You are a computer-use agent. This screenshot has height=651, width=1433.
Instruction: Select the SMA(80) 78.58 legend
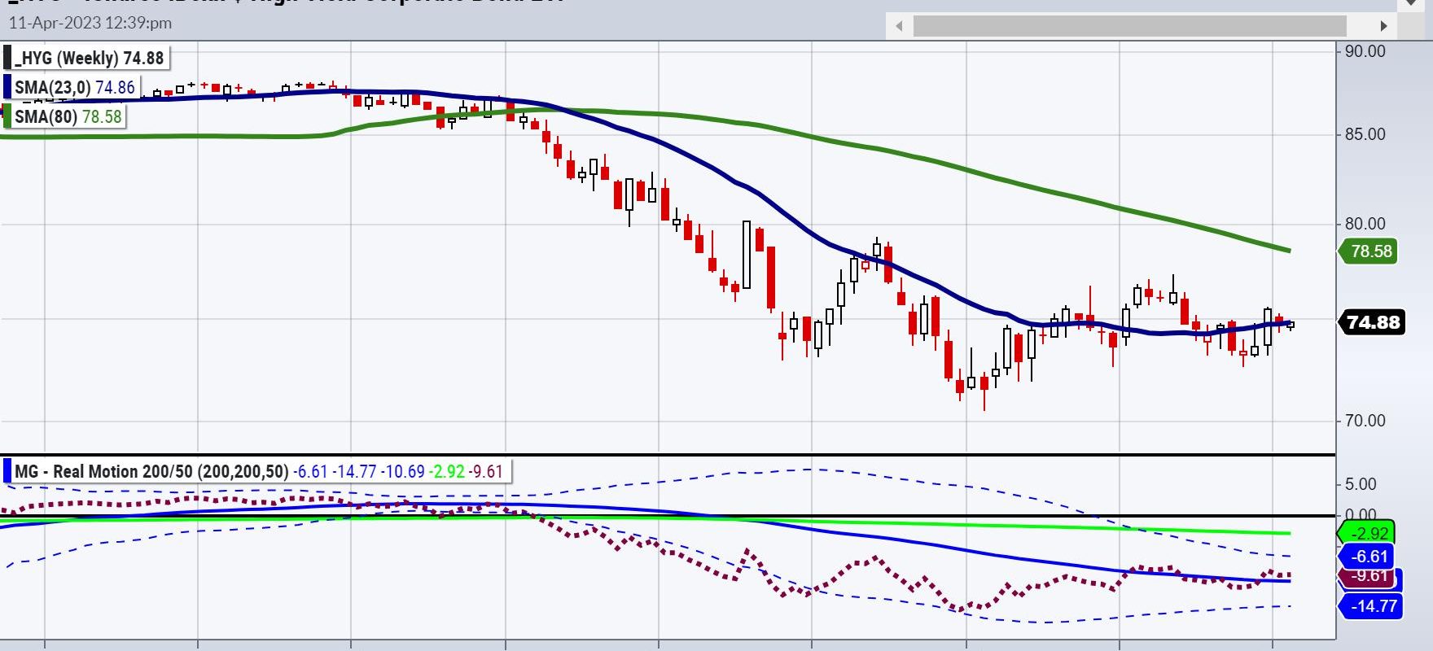pyautogui.click(x=64, y=116)
